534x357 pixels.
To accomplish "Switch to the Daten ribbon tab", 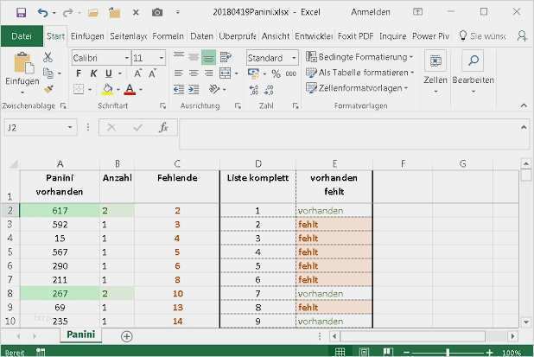I will point(201,36).
